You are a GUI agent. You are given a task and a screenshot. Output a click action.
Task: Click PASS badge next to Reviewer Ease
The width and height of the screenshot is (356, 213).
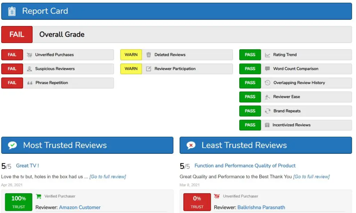point(250,97)
